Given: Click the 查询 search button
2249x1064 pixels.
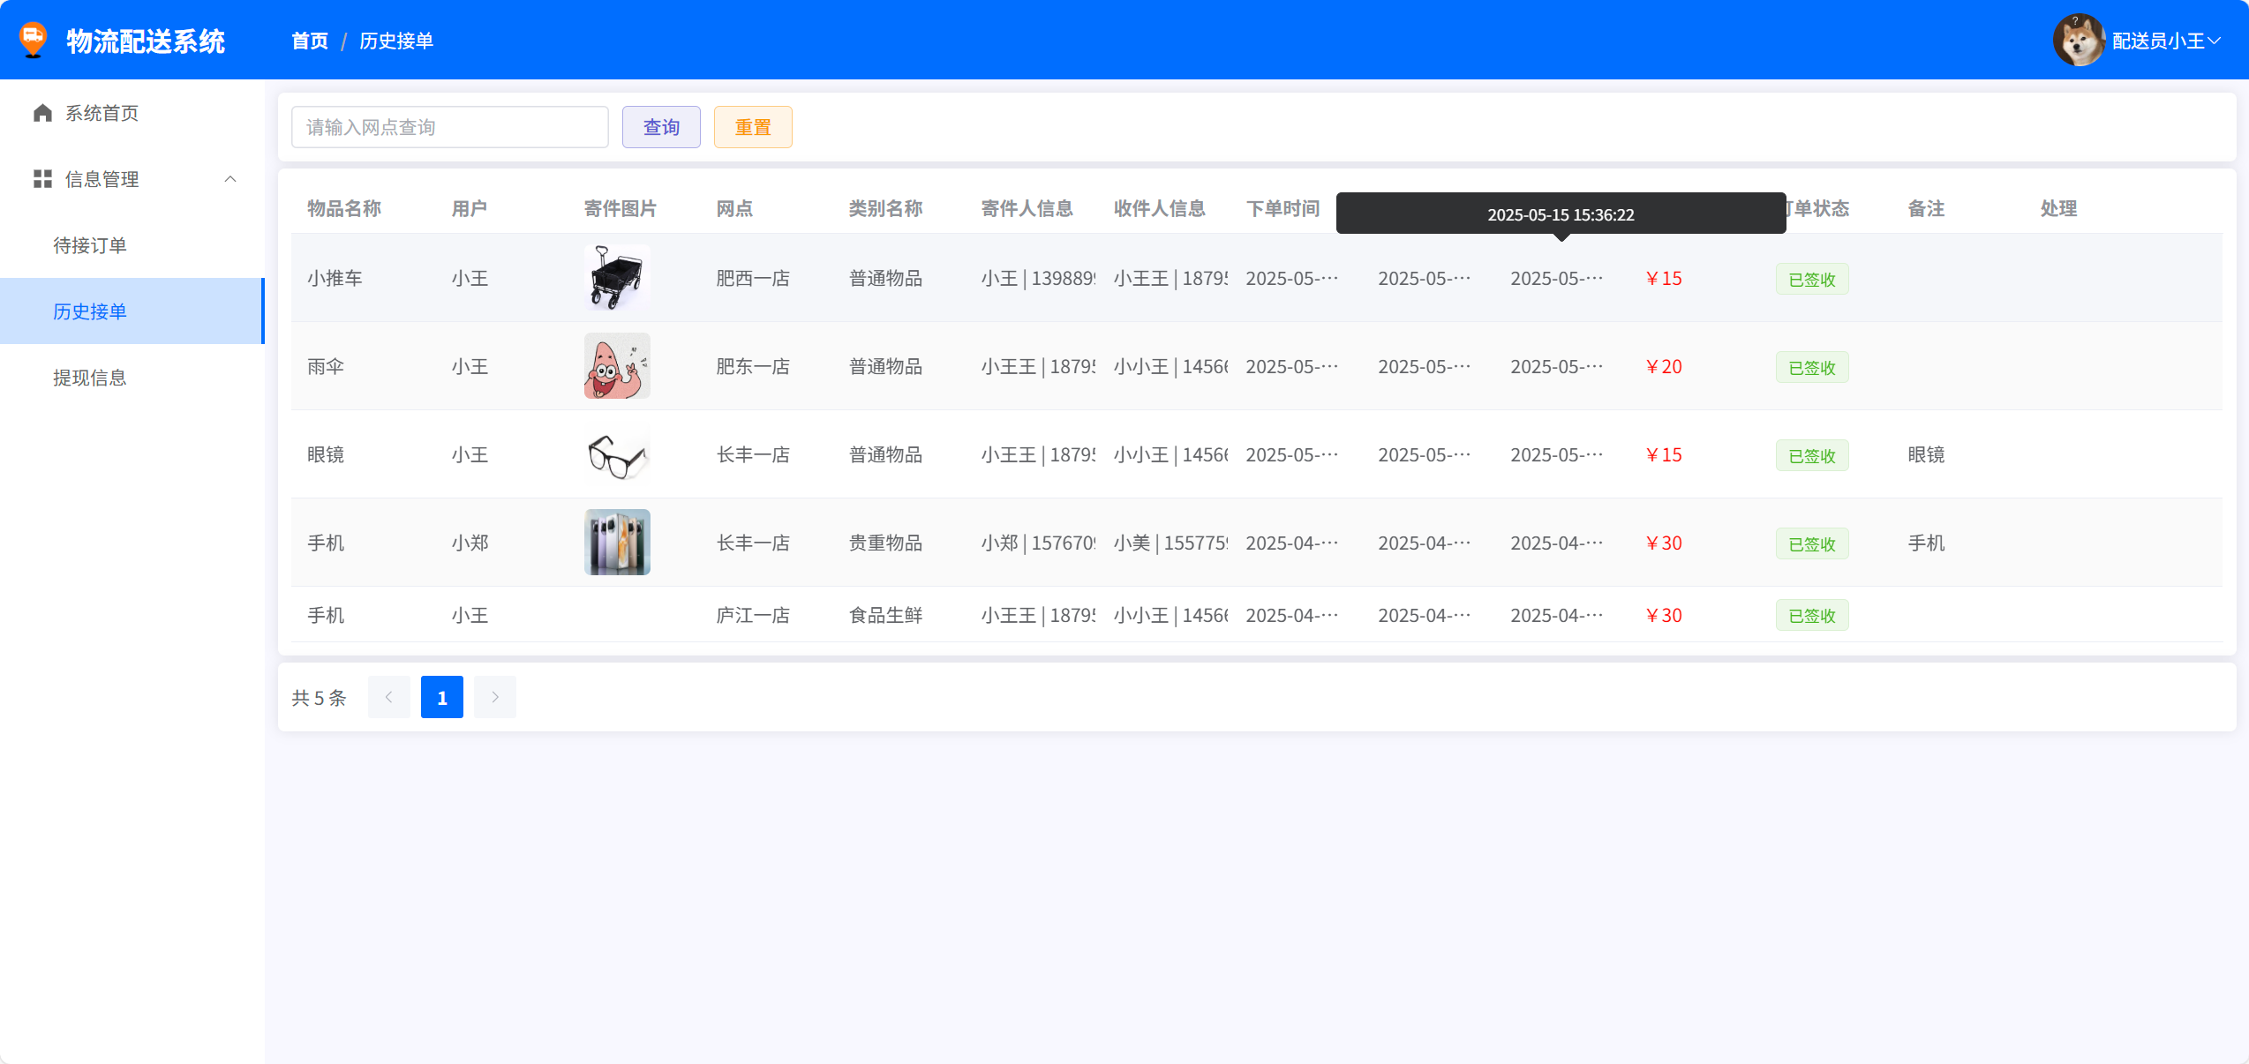Looking at the screenshot, I should pyautogui.click(x=661, y=127).
